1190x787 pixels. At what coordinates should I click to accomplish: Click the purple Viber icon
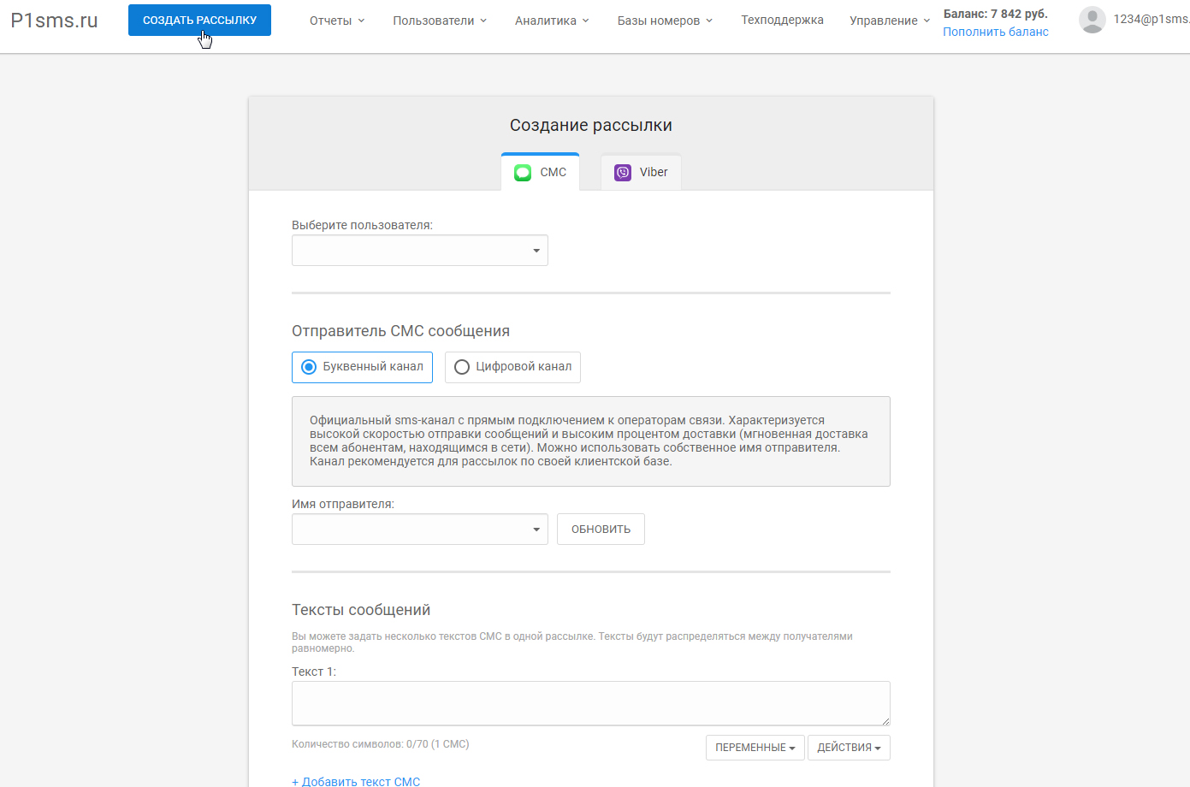click(623, 173)
